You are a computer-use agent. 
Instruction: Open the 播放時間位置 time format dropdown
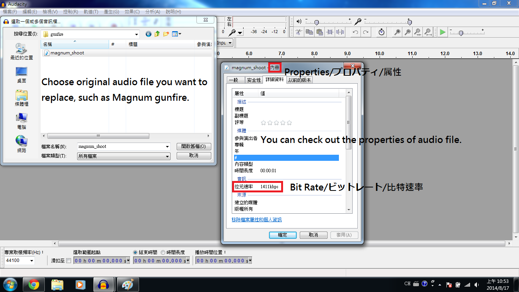point(250,260)
